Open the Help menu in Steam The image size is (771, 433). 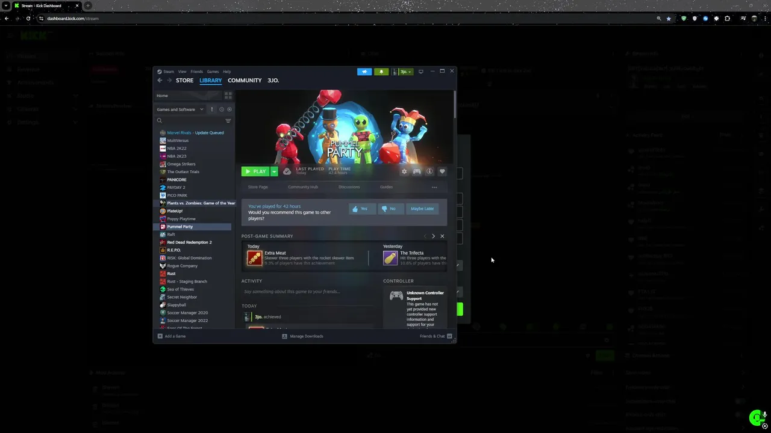coord(226,72)
